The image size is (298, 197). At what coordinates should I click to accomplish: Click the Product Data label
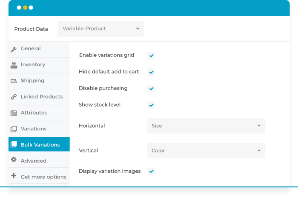tap(31, 29)
